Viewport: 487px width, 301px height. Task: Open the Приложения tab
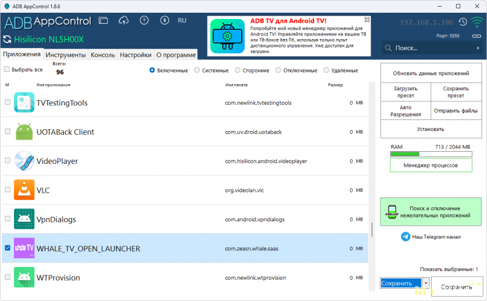tap(22, 54)
